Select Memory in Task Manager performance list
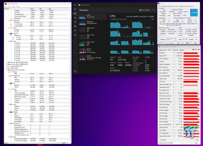Viewport: 203px width, 146px height. tap(93, 23)
